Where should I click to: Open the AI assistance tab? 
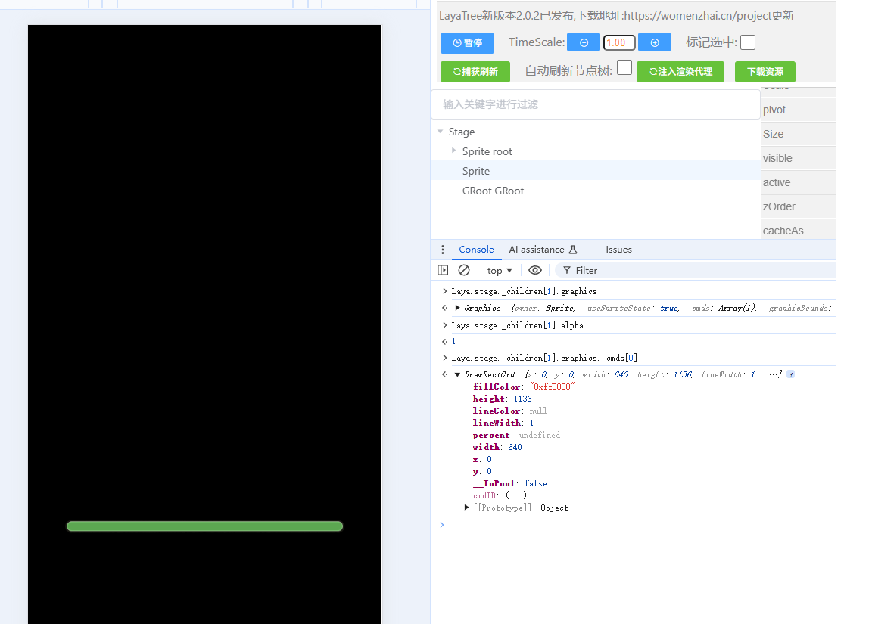543,250
